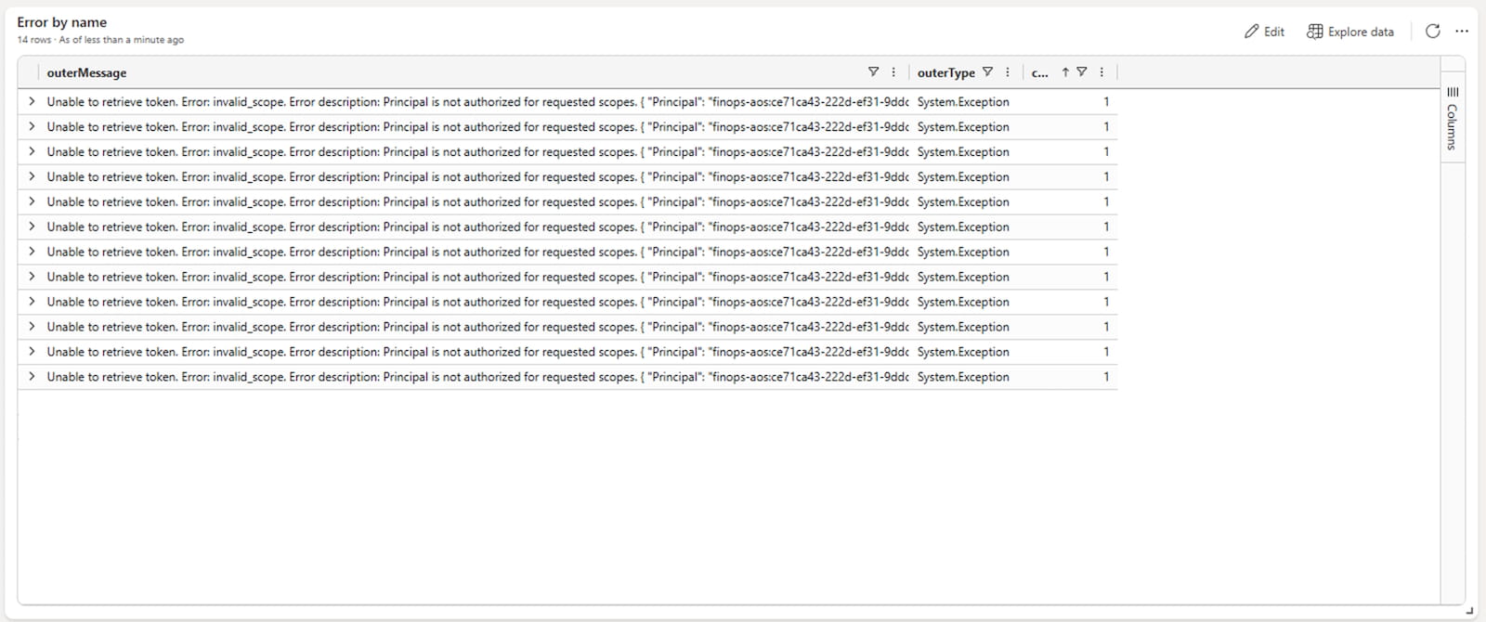Filter the truncated count column

click(1082, 72)
